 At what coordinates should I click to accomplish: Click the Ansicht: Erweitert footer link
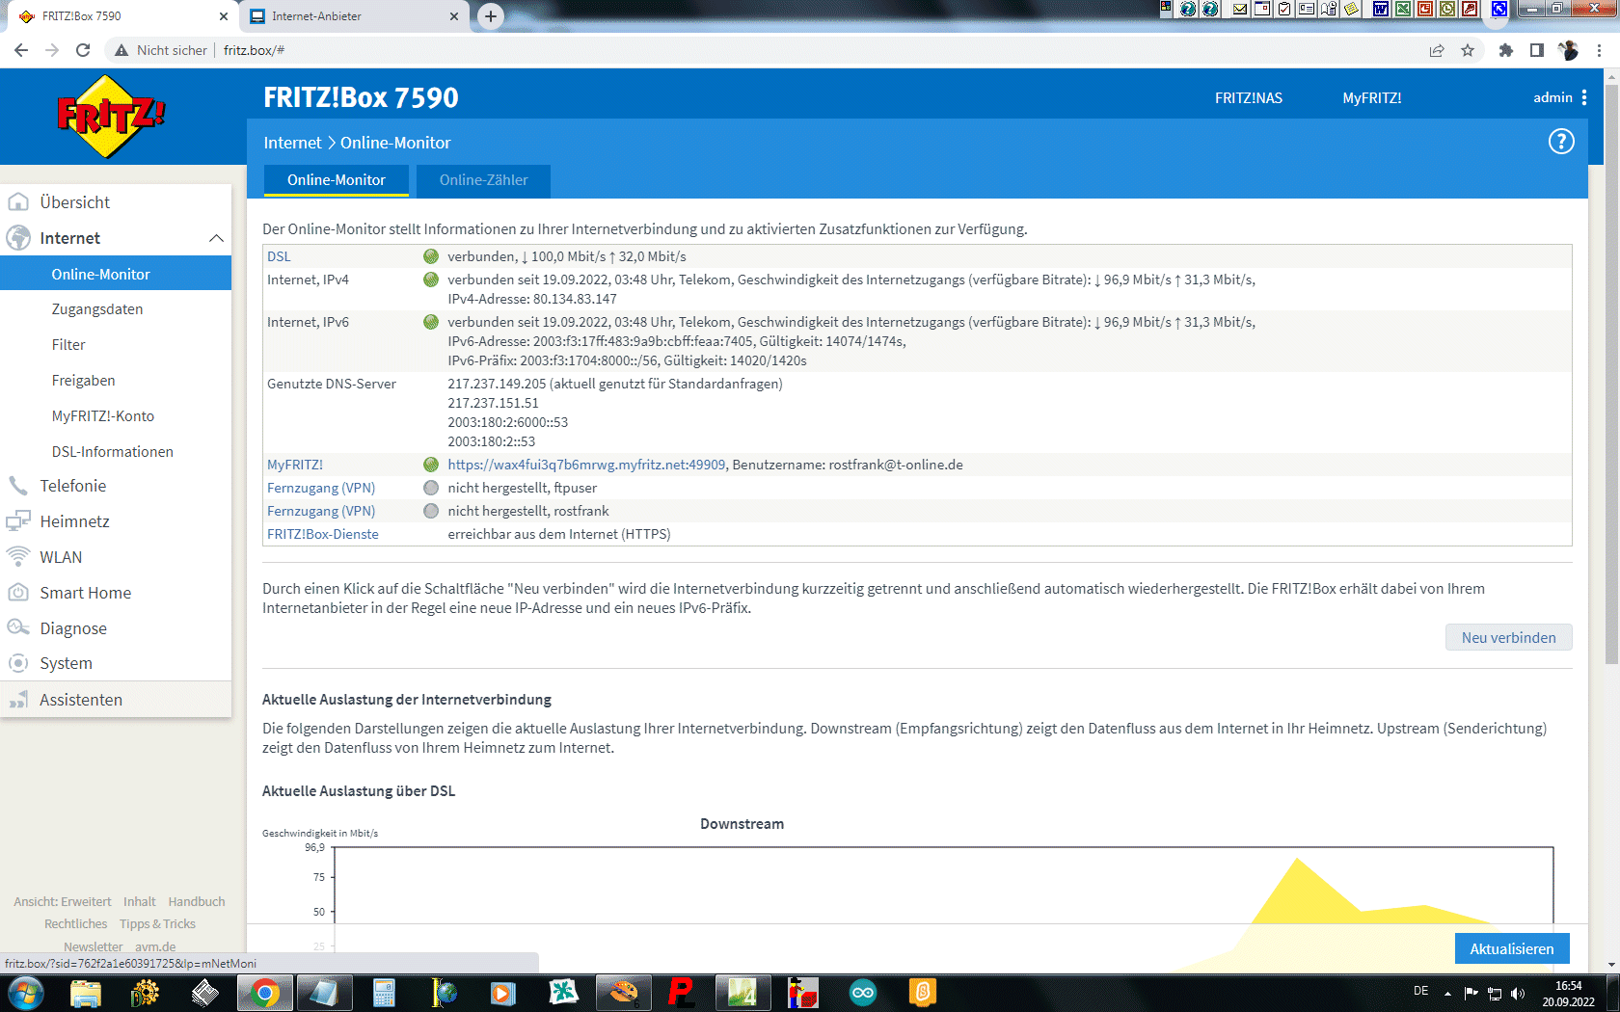pos(63,901)
